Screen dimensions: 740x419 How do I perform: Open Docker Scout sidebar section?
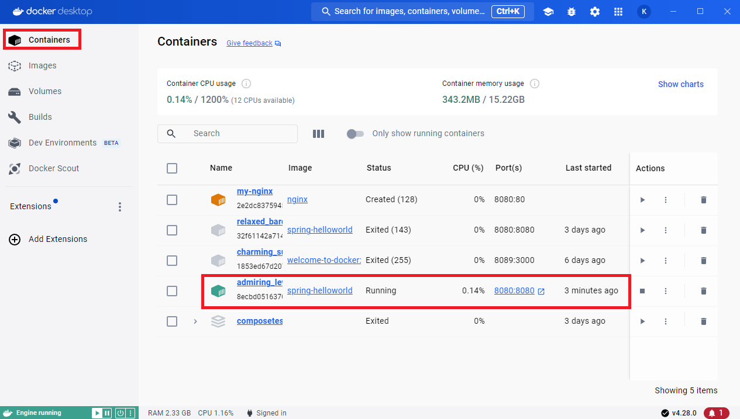pos(54,168)
